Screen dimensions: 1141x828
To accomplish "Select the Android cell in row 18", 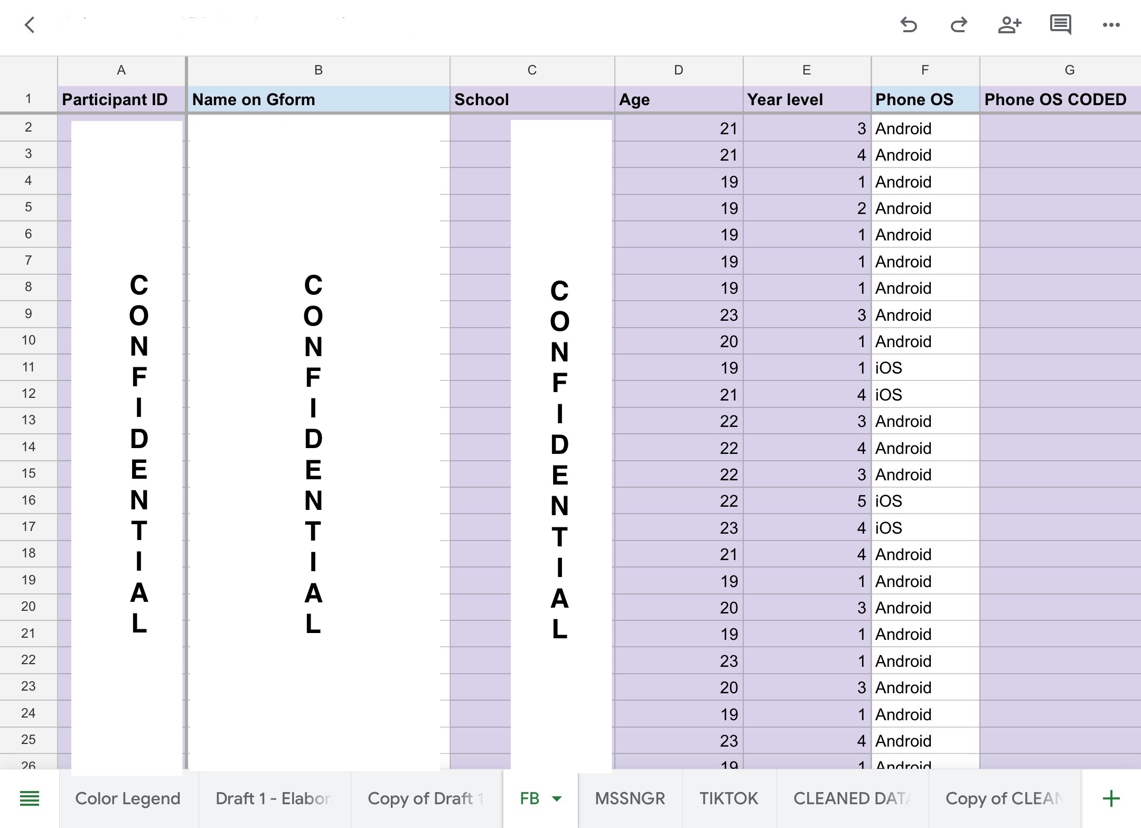I will coord(925,554).
